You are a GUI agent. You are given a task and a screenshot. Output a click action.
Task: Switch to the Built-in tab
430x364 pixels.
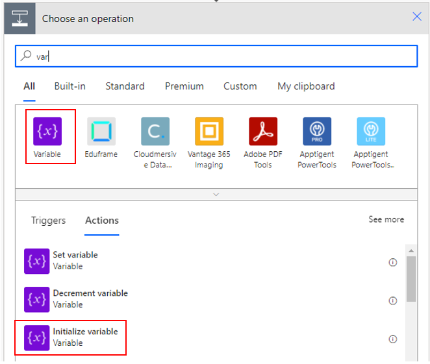click(x=70, y=86)
